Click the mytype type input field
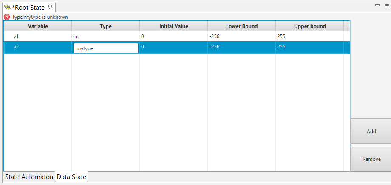Viewport: 391px width, 185px height. coord(106,48)
